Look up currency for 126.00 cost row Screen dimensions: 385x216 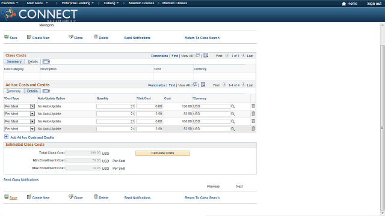233,106
